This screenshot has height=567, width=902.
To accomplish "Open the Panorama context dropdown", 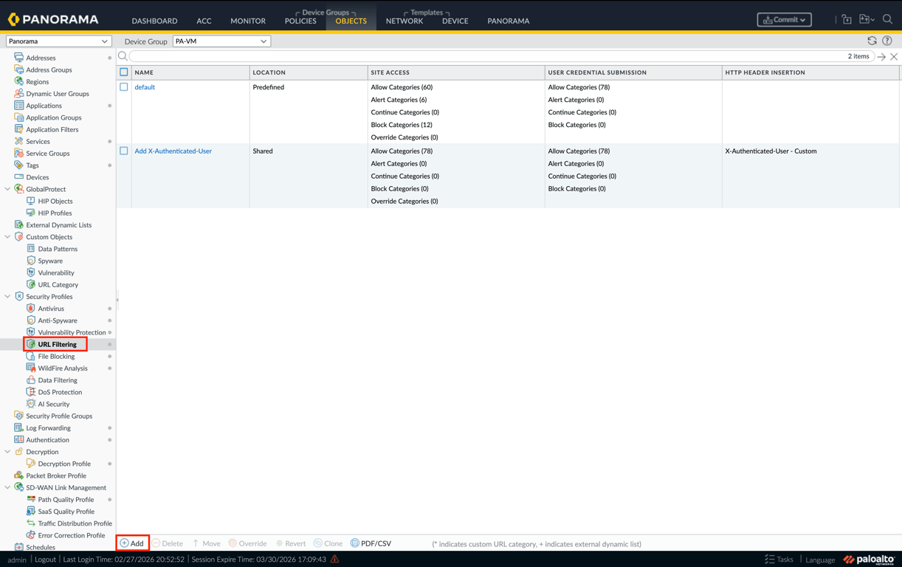I will 58,41.
